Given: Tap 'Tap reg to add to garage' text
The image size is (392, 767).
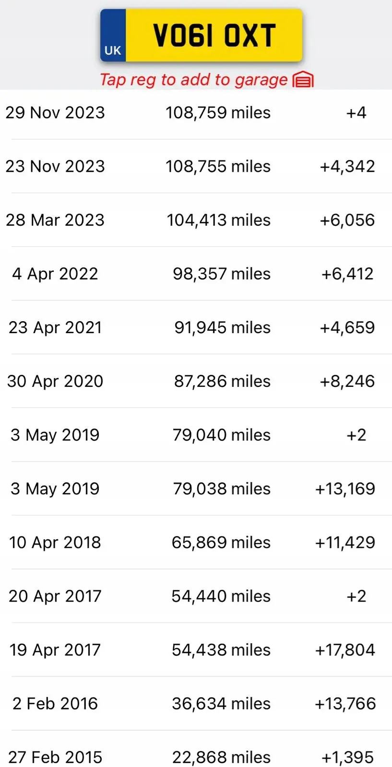Looking at the screenshot, I should 193,80.
